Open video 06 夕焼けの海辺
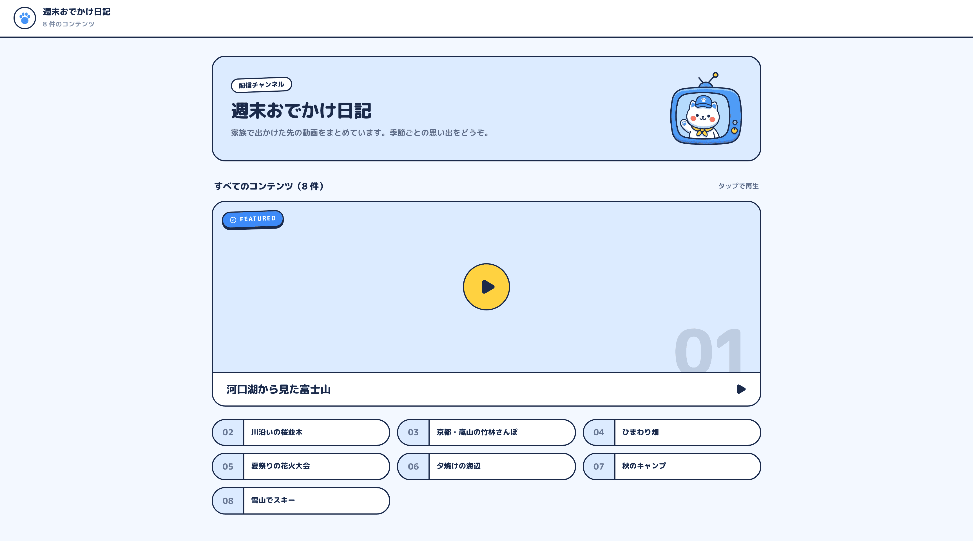Image resolution: width=973 pixels, height=541 pixels. pos(486,466)
